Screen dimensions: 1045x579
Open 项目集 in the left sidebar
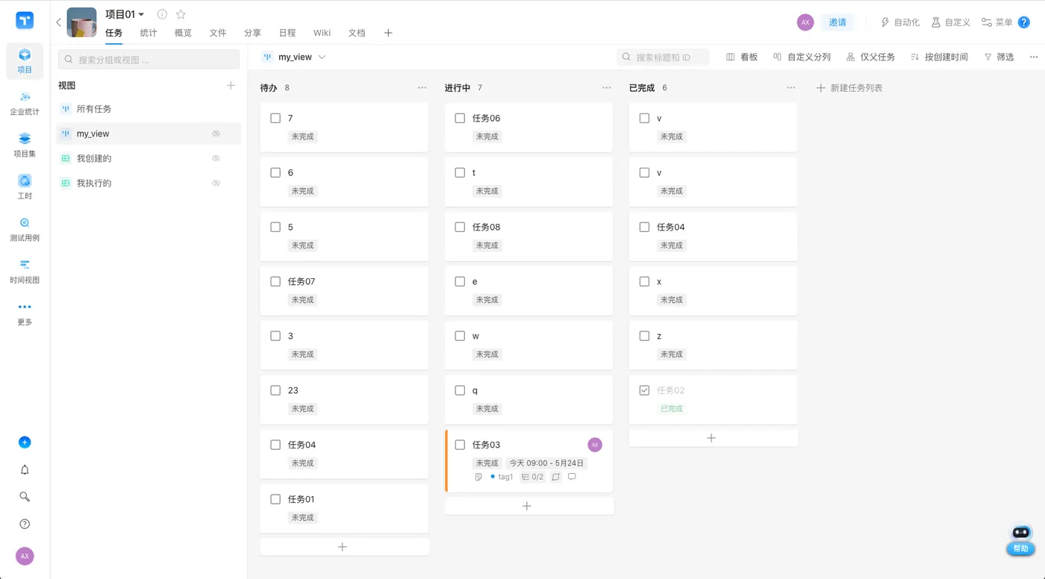[x=25, y=145]
